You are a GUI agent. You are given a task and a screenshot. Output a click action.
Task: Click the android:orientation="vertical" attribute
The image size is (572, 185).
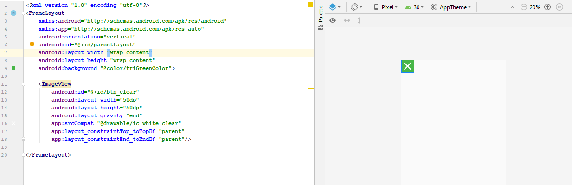coord(87,37)
